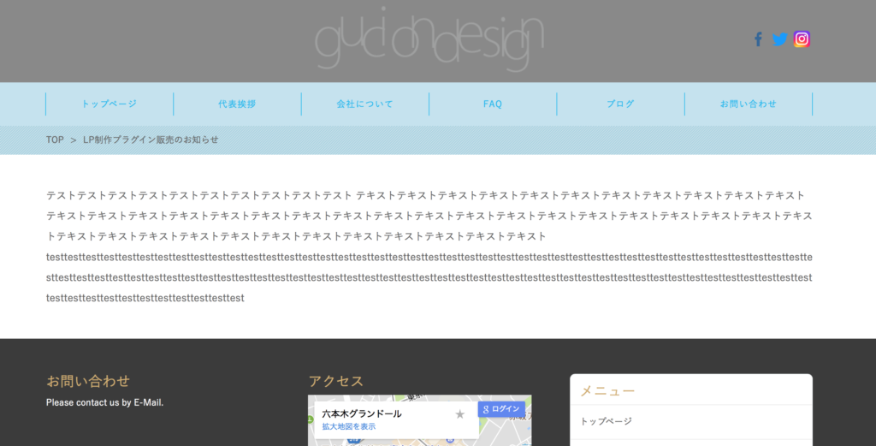Click the TOP breadcrumb link
The width and height of the screenshot is (876, 446).
click(55, 140)
